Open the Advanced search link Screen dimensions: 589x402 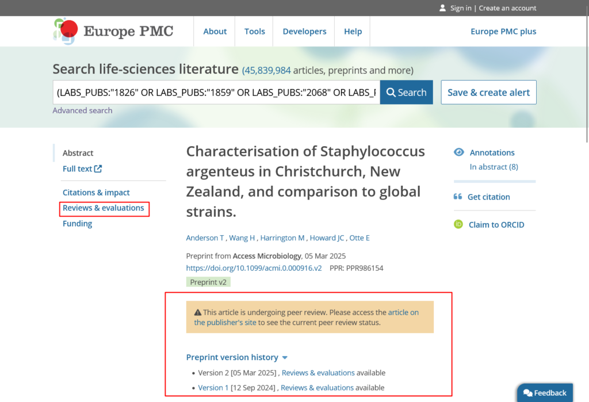click(82, 110)
